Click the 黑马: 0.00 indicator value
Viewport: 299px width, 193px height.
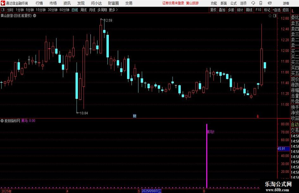click(28, 121)
